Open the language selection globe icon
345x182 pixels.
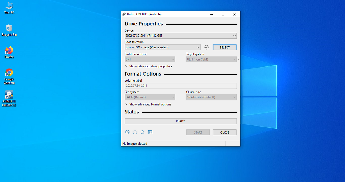127,132
